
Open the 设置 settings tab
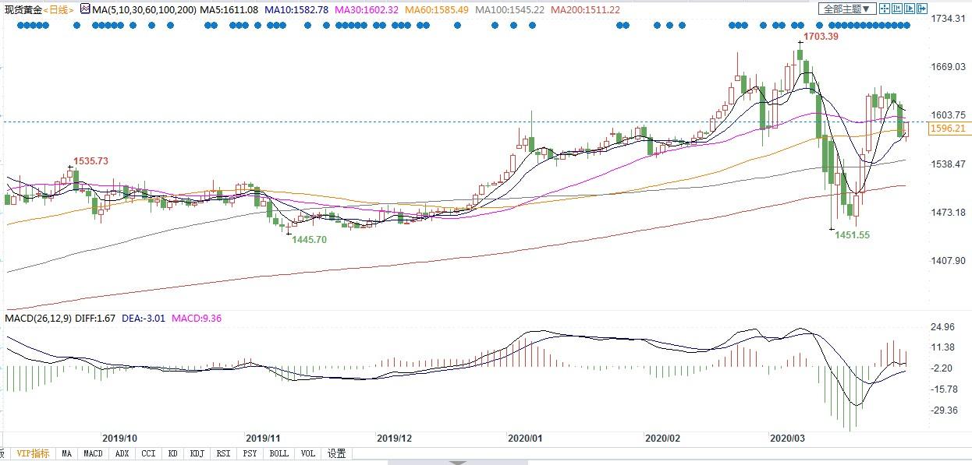click(336, 453)
